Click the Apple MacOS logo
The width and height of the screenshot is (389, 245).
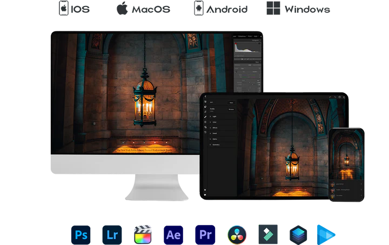122,8
